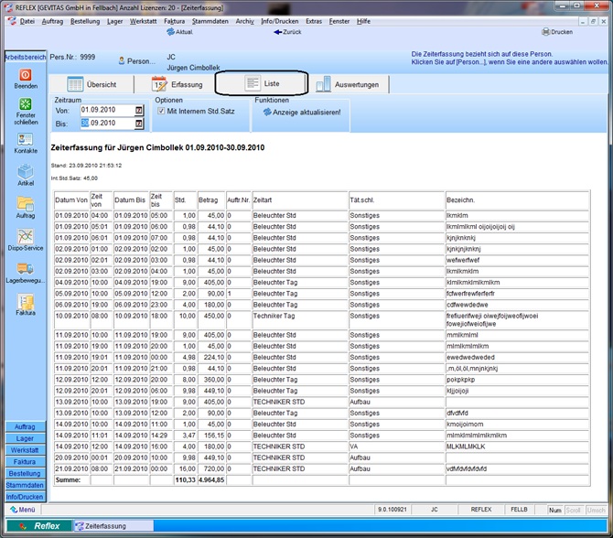
Task: Open the Auftrag menu
Action: click(x=52, y=21)
